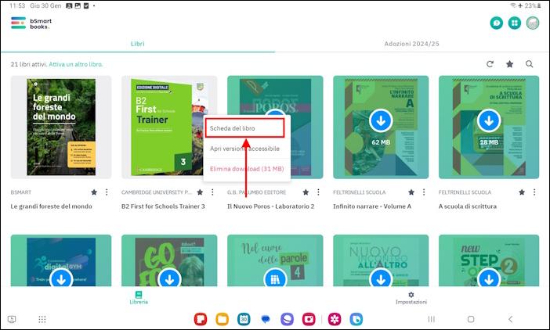Download the digitalGYM book
The image size is (550, 330).
61,278
